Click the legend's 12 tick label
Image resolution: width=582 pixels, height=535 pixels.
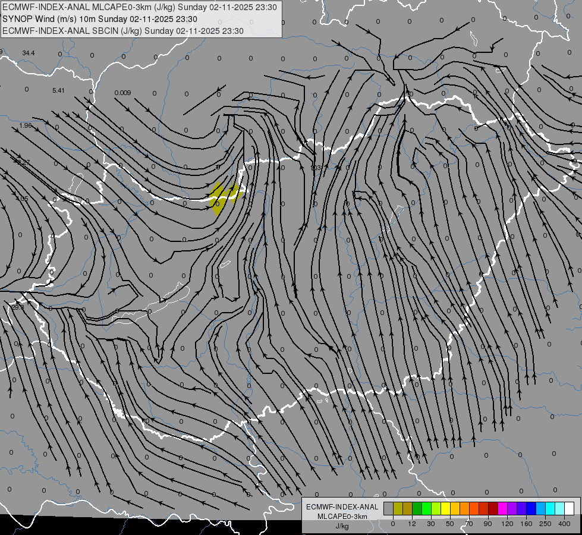point(412,524)
